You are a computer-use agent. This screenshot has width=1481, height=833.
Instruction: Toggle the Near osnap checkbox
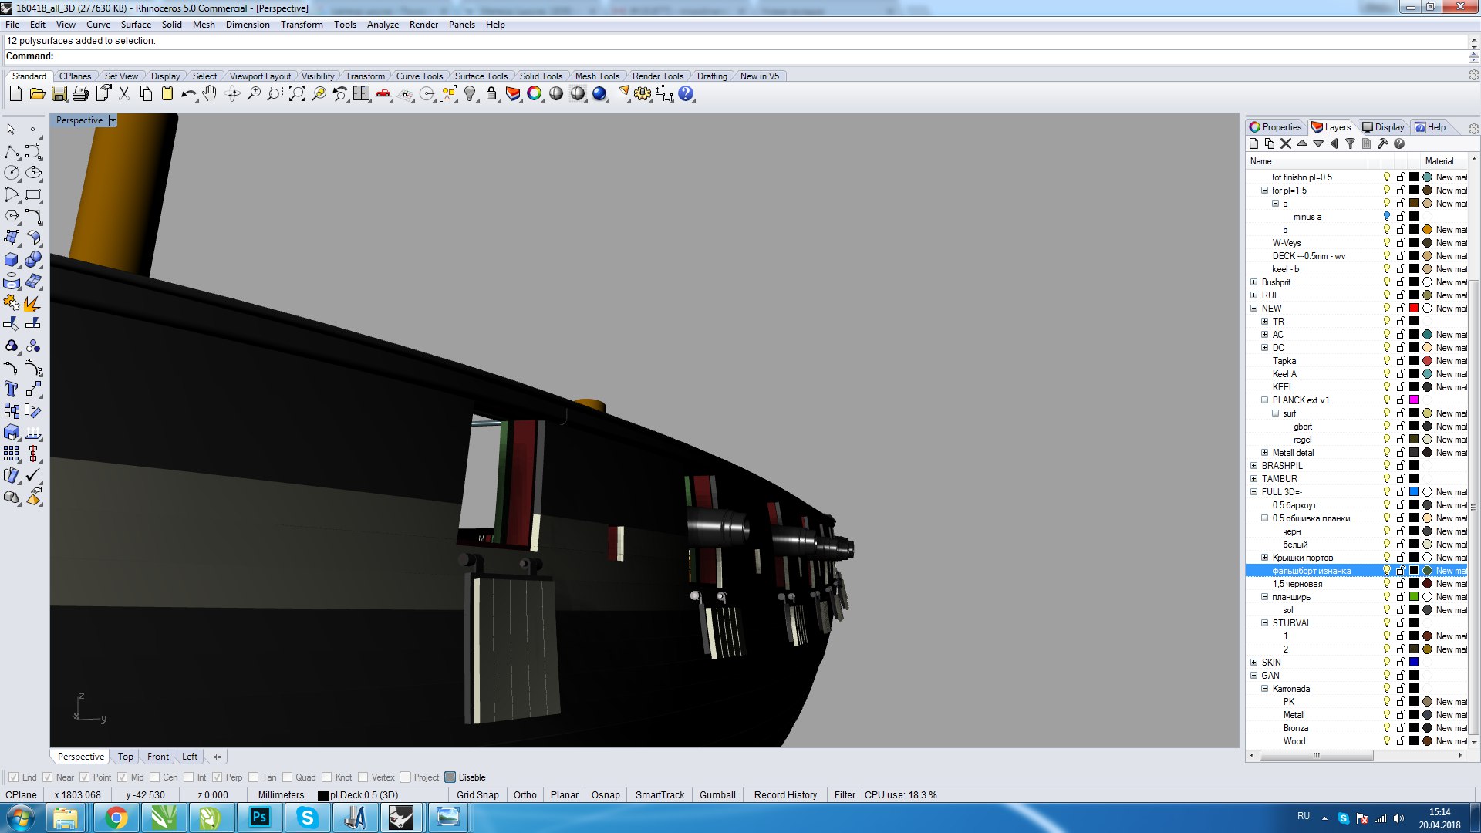48,777
